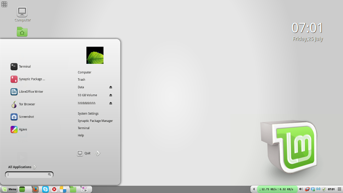
Task: Launch Tor Browser
Action: pos(23,104)
